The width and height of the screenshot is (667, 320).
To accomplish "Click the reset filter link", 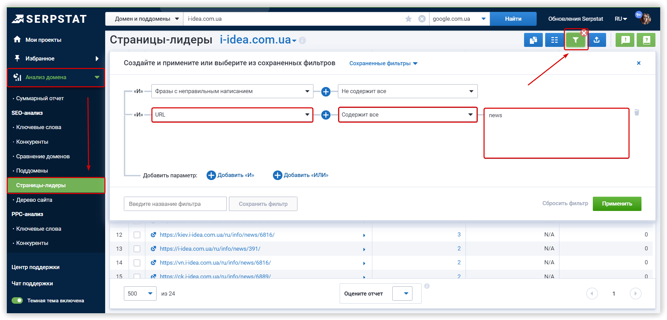I will tap(565, 203).
